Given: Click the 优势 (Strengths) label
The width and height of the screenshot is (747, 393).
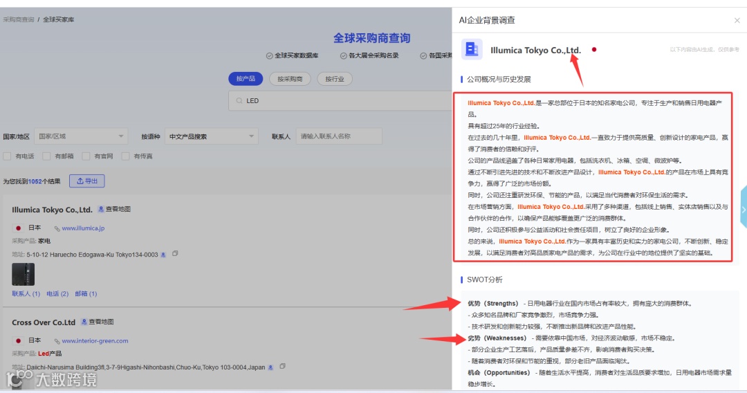Looking at the screenshot, I should tap(492, 304).
